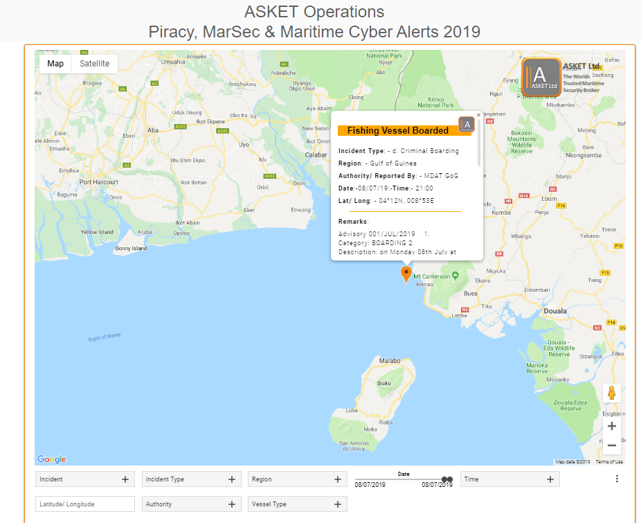
Task: Zoom out the map
Action: point(611,445)
